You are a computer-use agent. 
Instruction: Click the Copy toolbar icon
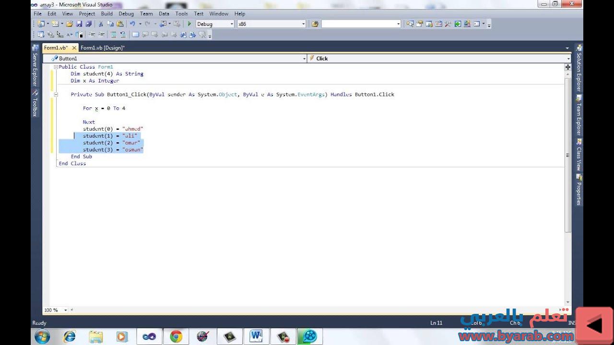point(110,24)
